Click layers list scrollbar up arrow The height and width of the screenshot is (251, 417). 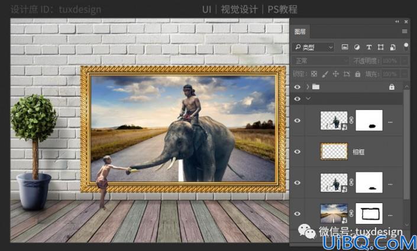coord(406,87)
